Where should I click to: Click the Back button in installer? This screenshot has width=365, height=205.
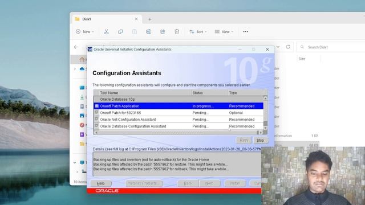pos(188,183)
